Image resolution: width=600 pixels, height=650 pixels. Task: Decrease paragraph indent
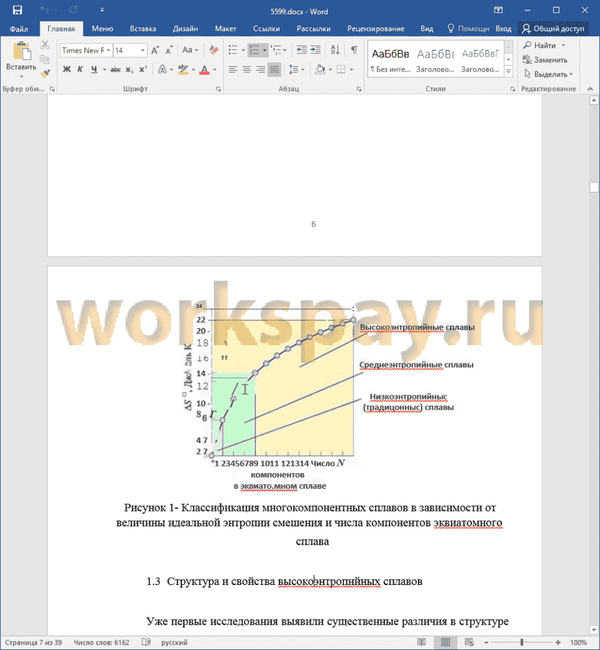pos(302,50)
